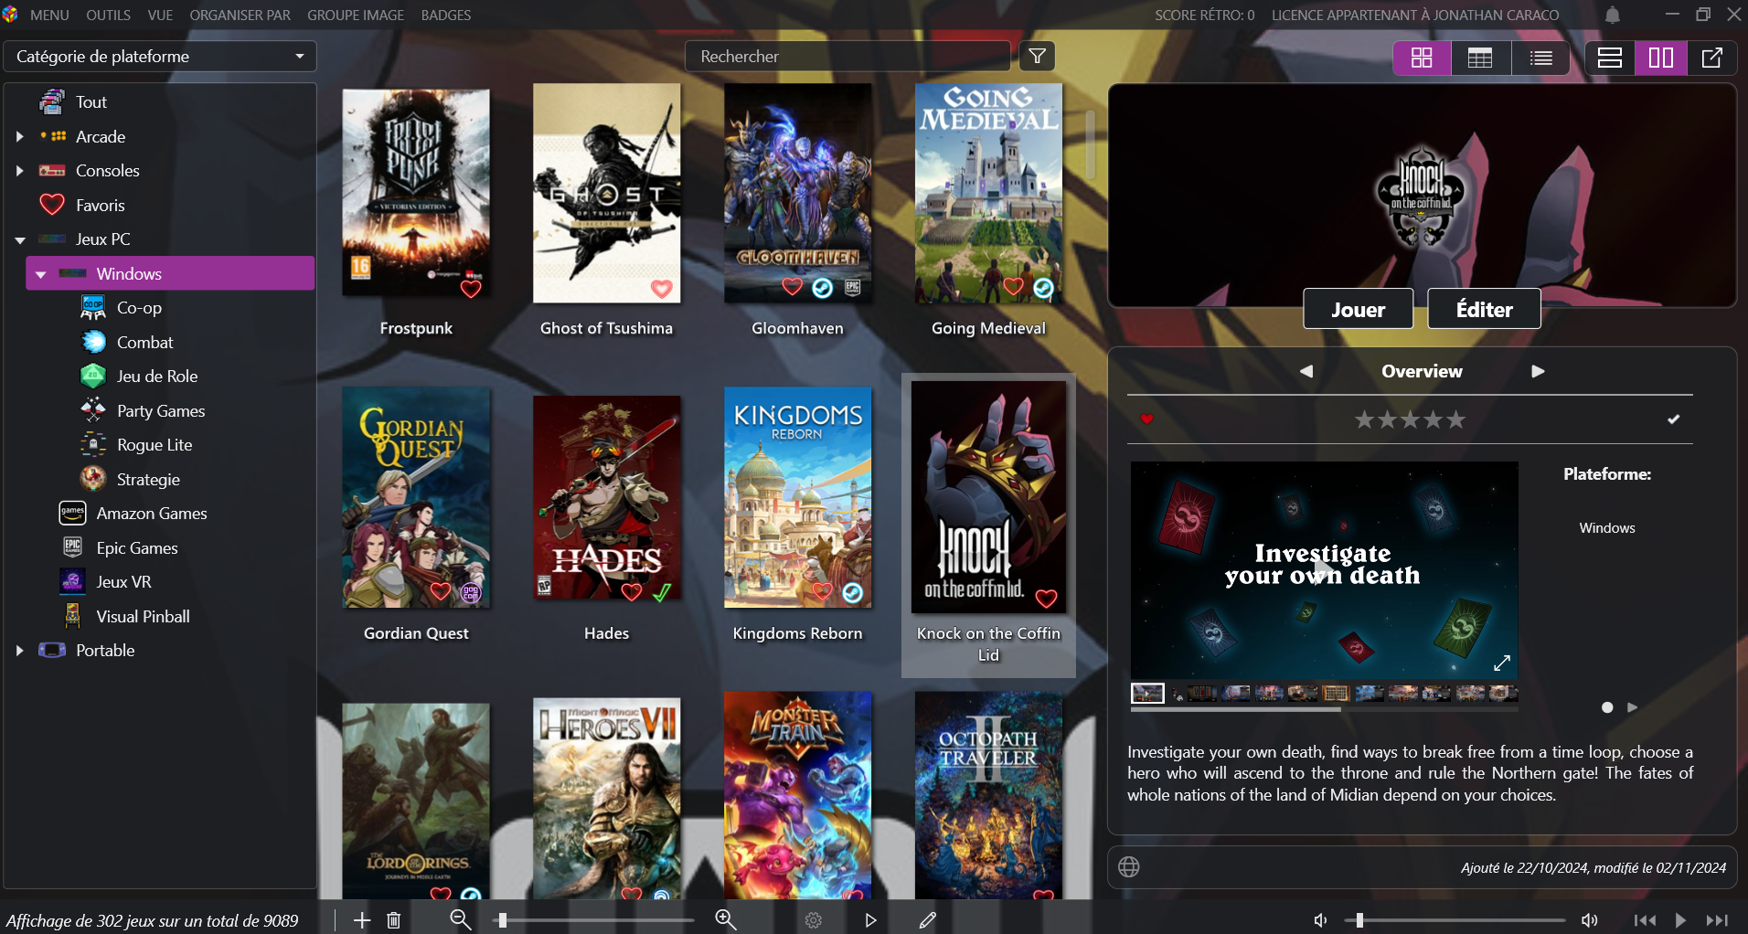Viewport: 1748px width, 934px height.
Task: Adjust cover size zoom slider
Action: click(x=594, y=920)
